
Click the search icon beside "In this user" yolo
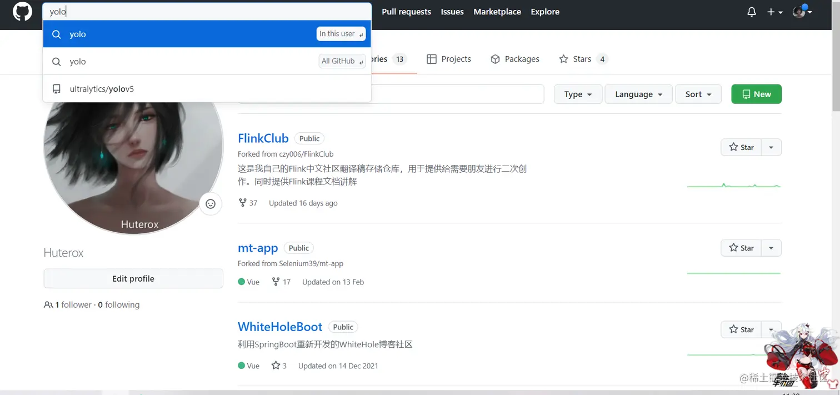pyautogui.click(x=56, y=34)
